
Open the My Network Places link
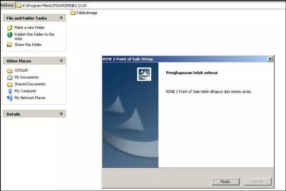[30, 98]
